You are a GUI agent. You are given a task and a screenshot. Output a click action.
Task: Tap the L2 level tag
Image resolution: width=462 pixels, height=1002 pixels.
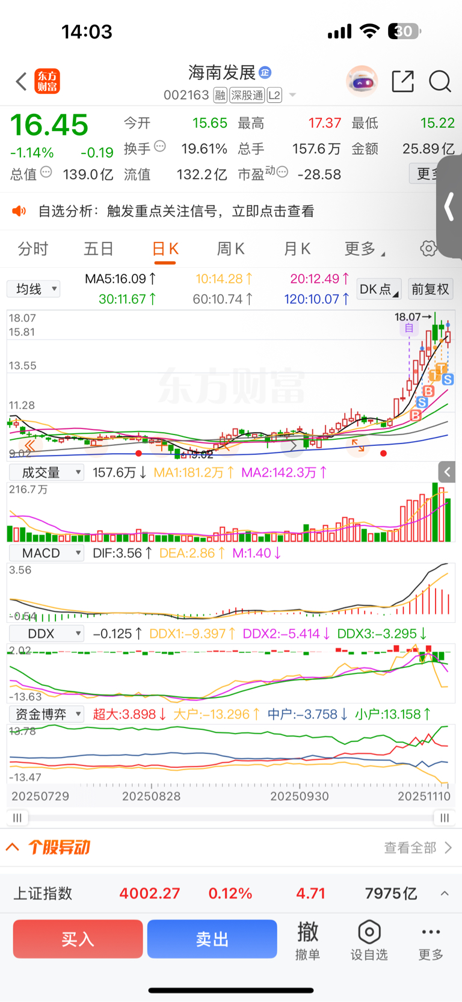[x=274, y=95]
